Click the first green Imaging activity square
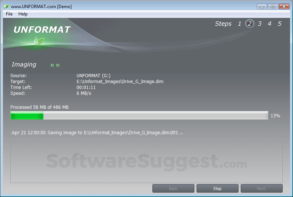293x197 pixels. [52, 65]
